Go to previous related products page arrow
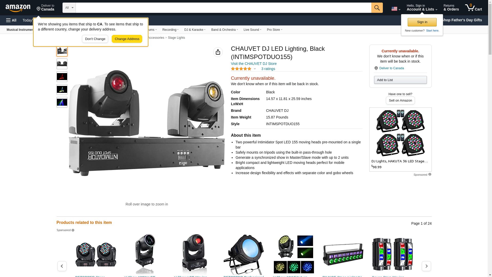Viewport: 492px width, 277px height. [62, 266]
